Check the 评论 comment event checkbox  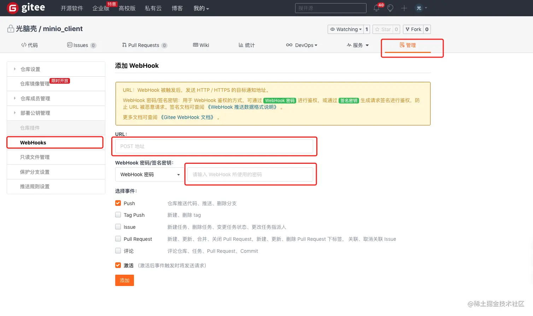pos(118,251)
